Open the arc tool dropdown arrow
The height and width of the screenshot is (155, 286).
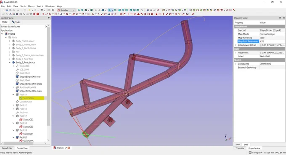point(53,14)
